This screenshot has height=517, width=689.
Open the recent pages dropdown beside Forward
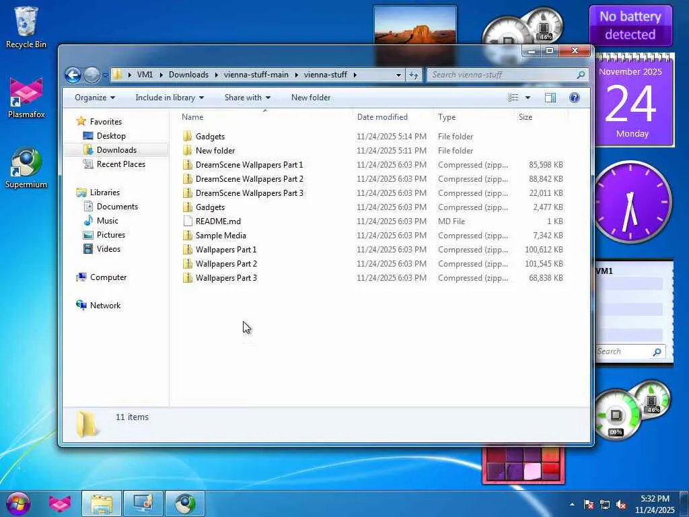click(105, 75)
